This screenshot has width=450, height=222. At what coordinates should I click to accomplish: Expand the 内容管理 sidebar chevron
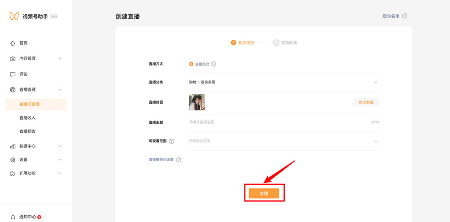[x=60, y=59]
